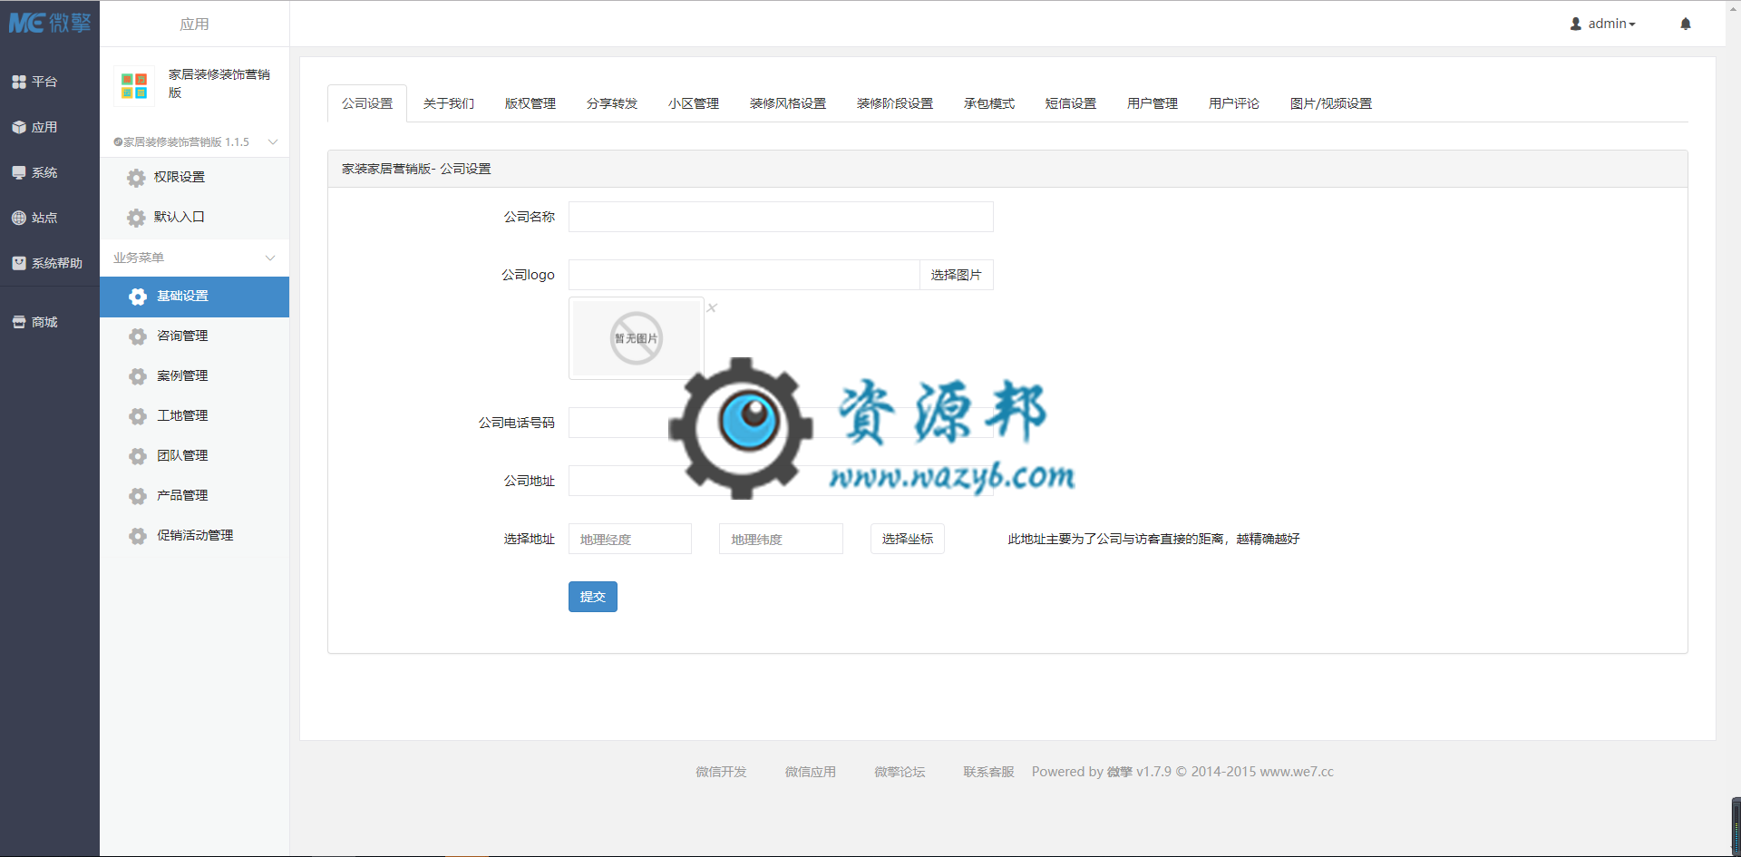Switch to the 关于我们 tab
Viewport: 1741px width, 857px height.
[449, 103]
